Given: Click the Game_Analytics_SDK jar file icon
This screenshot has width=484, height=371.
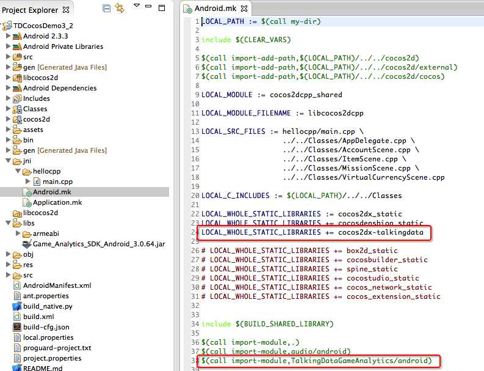Looking at the screenshot, I should pos(27,244).
